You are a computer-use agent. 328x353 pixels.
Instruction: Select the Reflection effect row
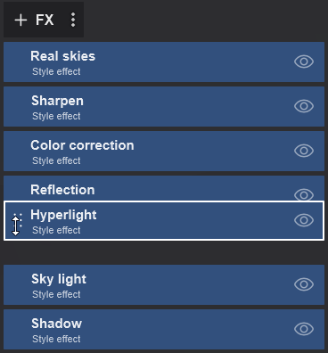pyautogui.click(x=164, y=188)
